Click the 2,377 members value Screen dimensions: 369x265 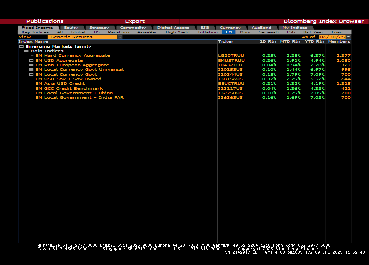pyautogui.click(x=343, y=56)
